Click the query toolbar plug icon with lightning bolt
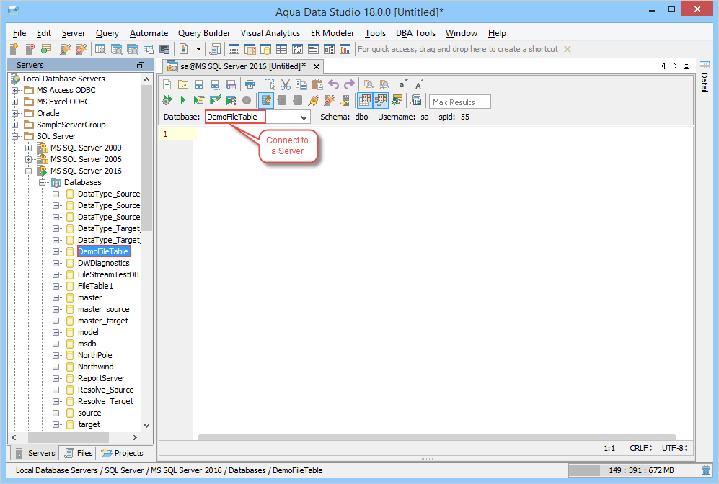Screen dimensions: 719x484 click(313, 100)
